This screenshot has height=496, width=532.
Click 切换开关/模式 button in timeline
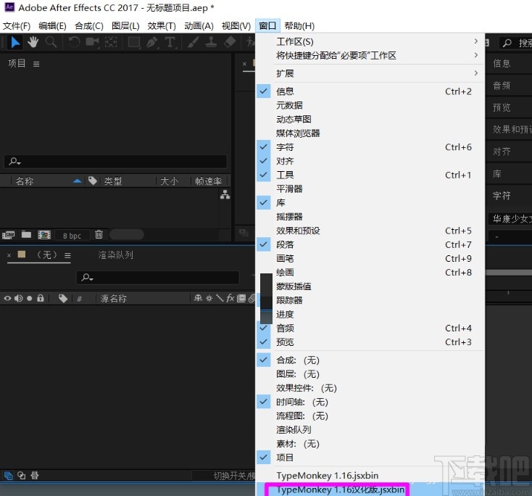(x=234, y=476)
